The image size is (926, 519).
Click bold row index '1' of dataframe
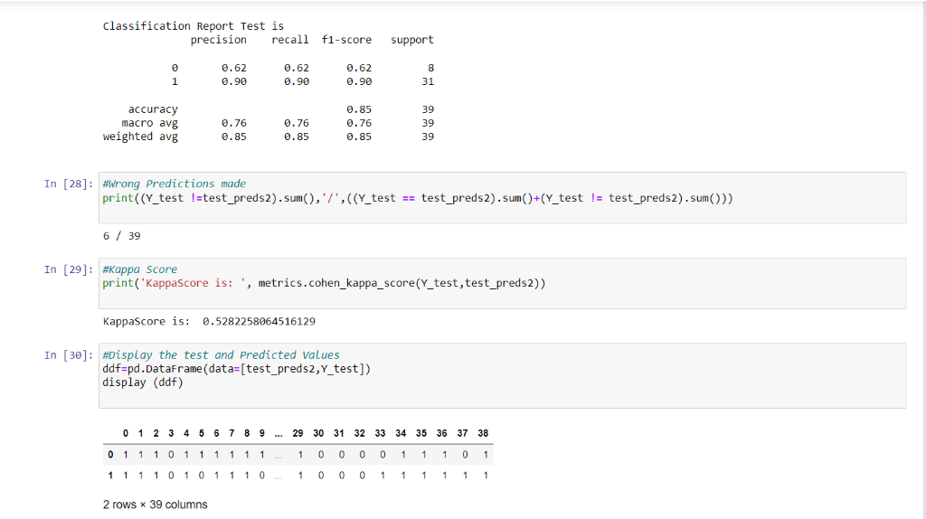coord(110,476)
